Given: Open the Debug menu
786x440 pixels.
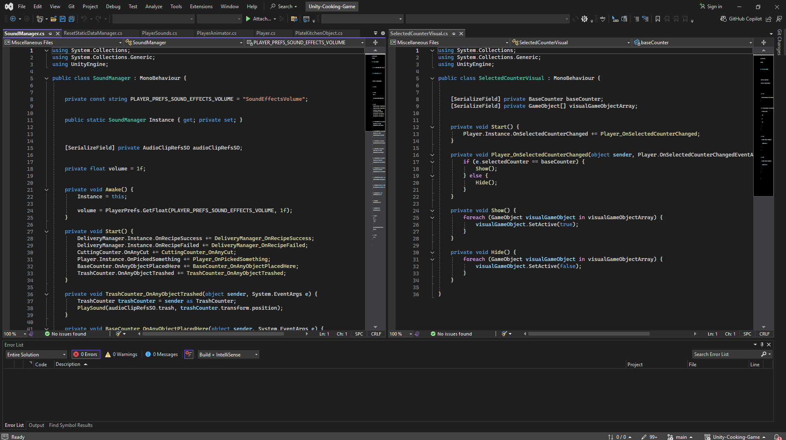Looking at the screenshot, I should 113,7.
